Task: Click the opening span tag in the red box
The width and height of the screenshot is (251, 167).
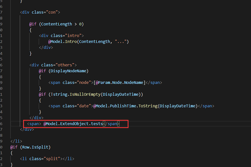Action: click(34, 124)
